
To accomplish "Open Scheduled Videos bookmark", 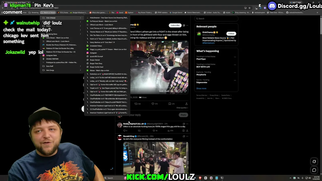I will [107, 46].
